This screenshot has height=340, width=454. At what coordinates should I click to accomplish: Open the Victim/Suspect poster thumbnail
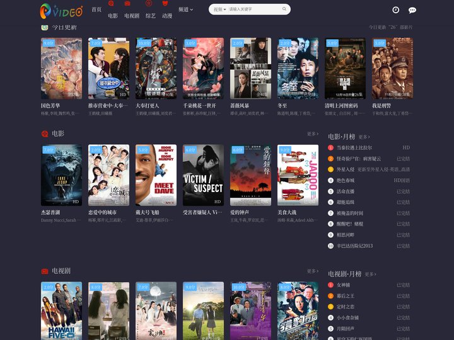(203, 175)
